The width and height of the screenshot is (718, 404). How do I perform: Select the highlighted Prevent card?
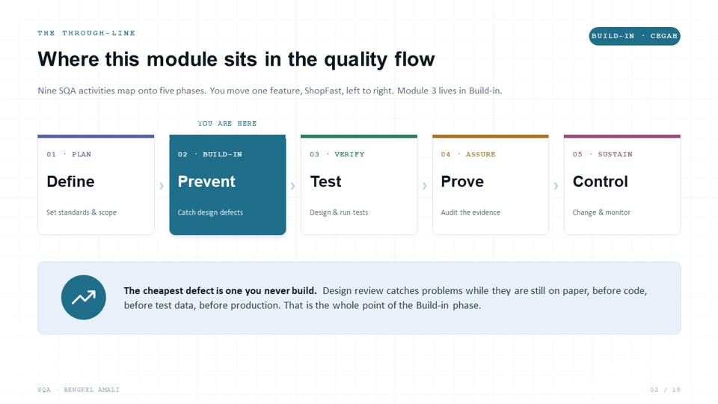click(227, 185)
